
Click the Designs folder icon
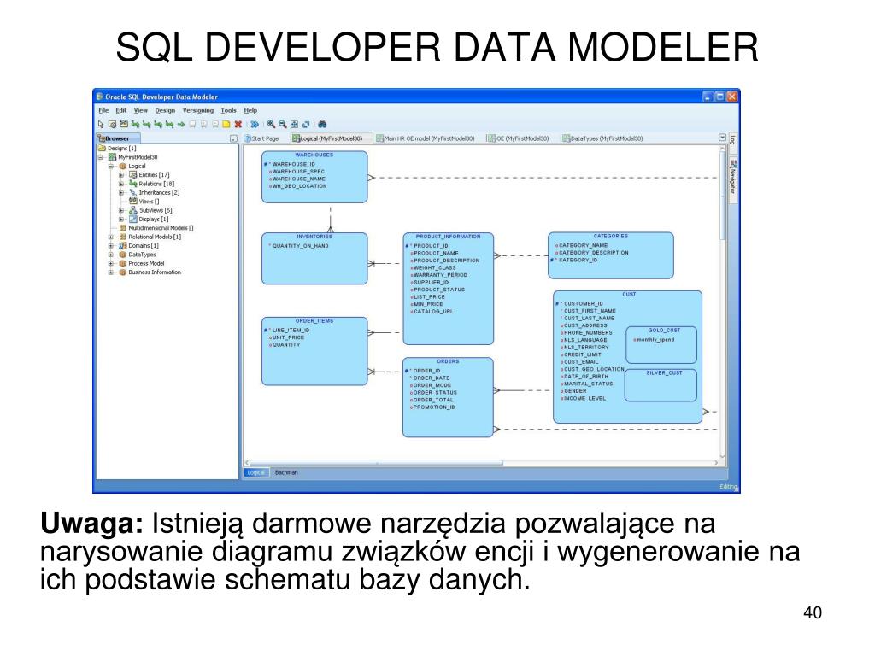coord(103,149)
